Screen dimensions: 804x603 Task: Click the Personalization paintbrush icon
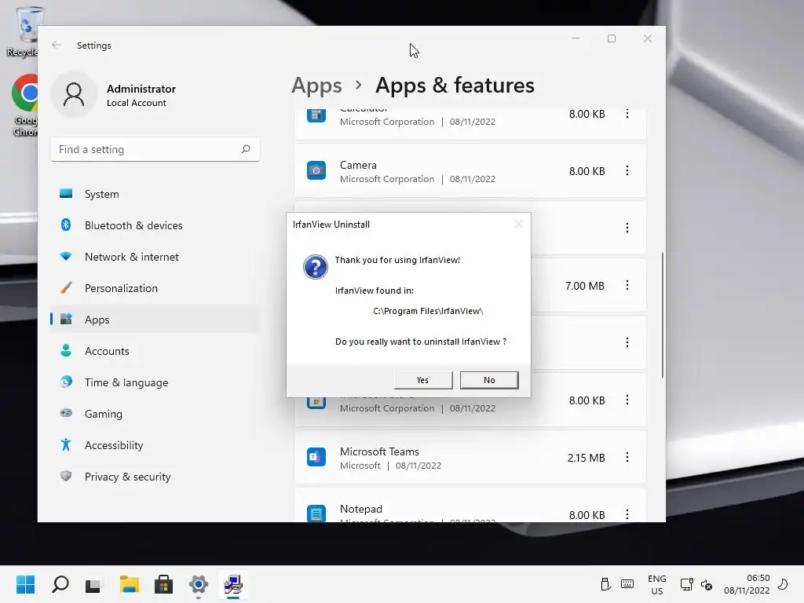pos(66,287)
